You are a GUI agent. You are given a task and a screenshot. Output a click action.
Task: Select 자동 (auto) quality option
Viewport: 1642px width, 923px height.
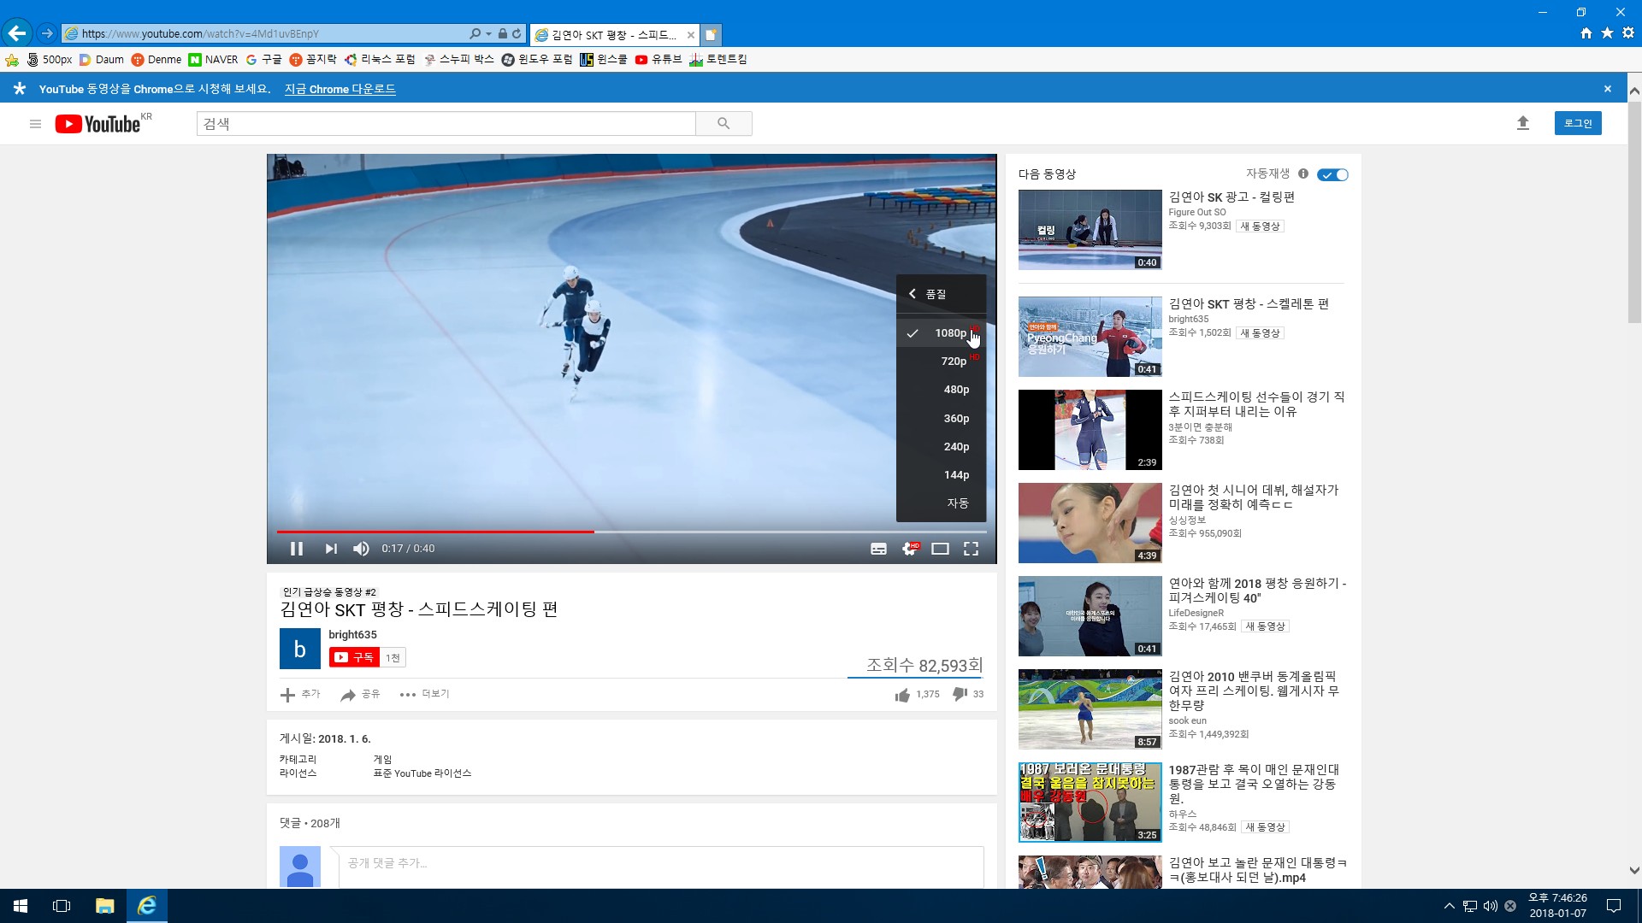[941, 503]
